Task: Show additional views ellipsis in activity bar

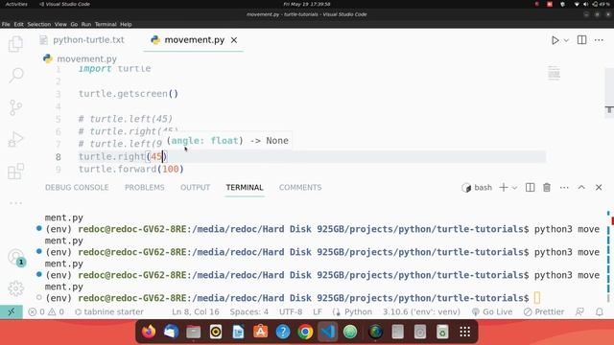Action: (x=15, y=203)
